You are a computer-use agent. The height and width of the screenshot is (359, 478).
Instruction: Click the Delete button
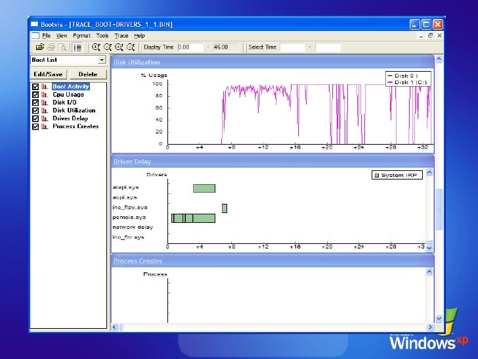88,74
